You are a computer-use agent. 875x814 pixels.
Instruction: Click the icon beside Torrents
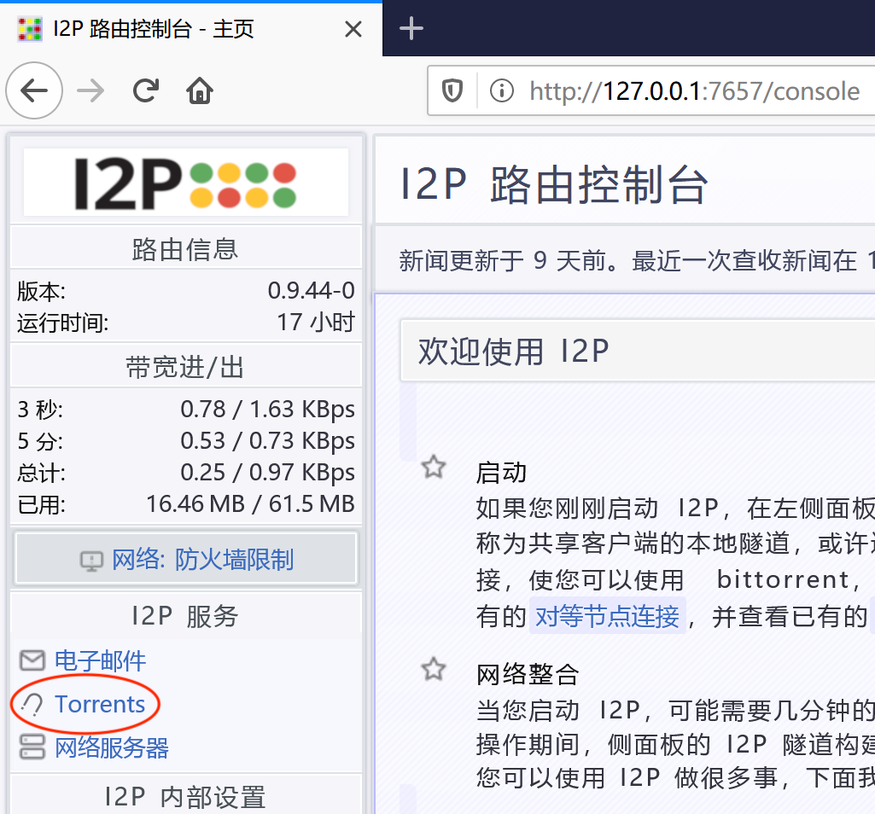pyautogui.click(x=32, y=704)
